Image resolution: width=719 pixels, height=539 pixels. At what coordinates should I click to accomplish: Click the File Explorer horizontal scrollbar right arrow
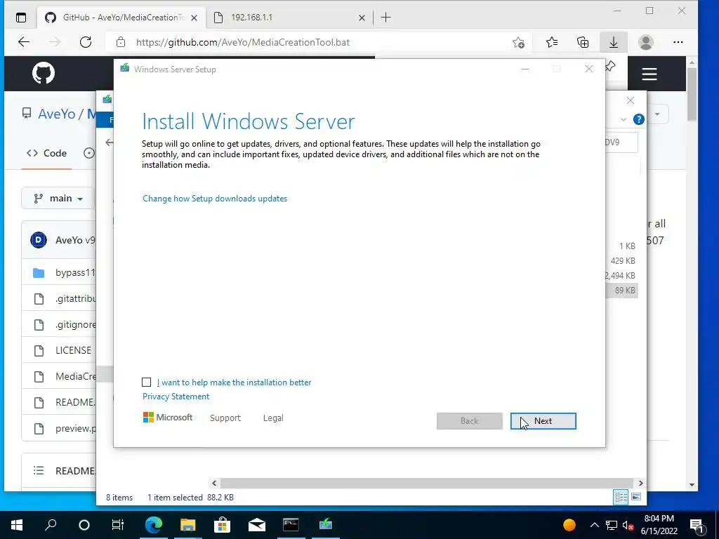640,483
